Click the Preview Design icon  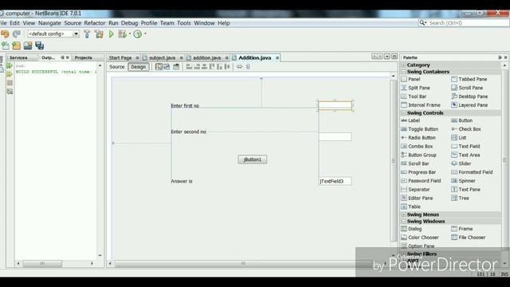point(176,67)
